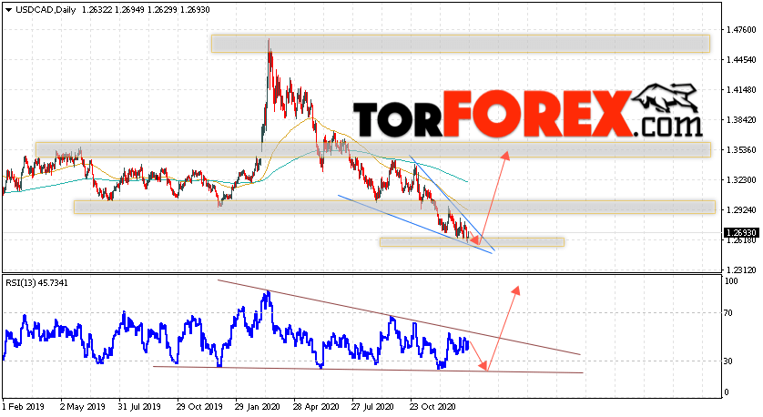Select the RSI scale value 0
Image resolution: width=763 pixels, height=417 pixels.
tap(727, 392)
